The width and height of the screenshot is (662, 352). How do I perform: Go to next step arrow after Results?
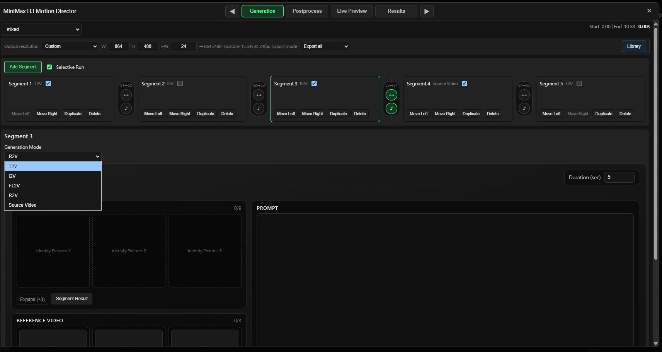427,11
